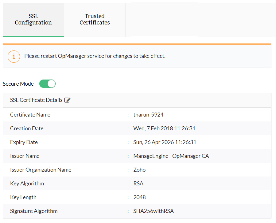Viewport: 276px width, 223px height.
Task: Click the 2048 key length value
Action: [x=139, y=197]
